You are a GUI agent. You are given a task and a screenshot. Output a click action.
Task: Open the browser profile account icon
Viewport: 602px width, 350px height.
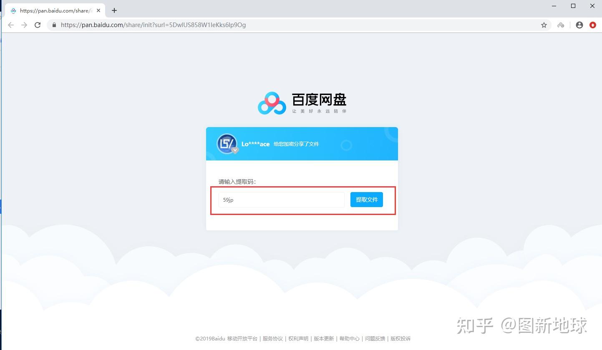(579, 25)
